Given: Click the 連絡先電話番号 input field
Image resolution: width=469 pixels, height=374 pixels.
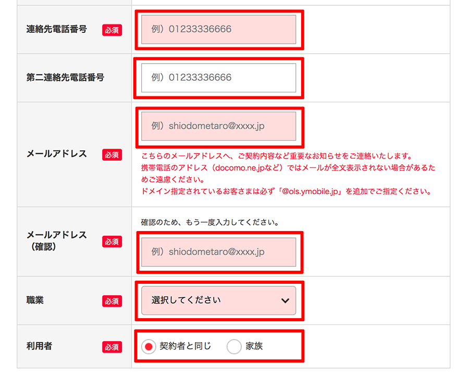Looking at the screenshot, I should point(218,29).
